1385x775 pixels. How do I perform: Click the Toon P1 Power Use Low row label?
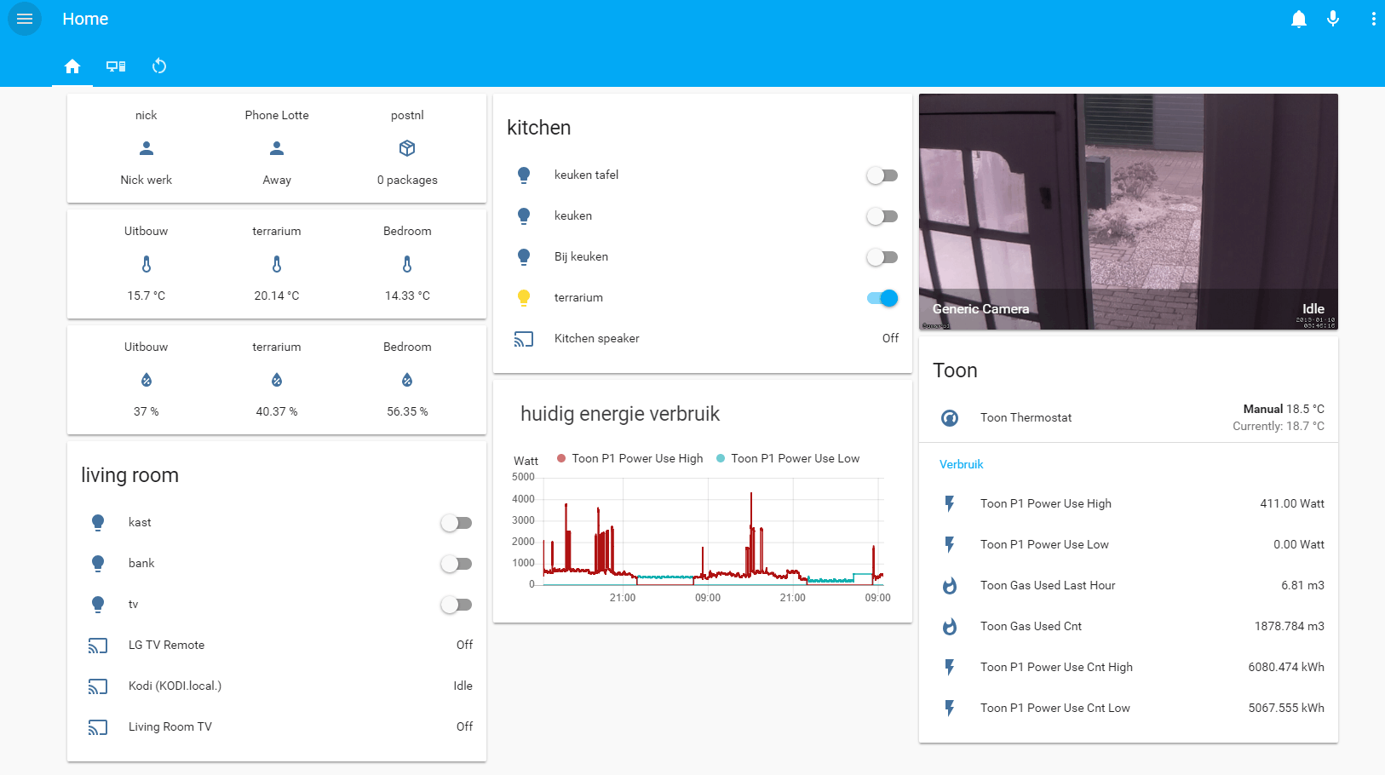(x=1044, y=545)
